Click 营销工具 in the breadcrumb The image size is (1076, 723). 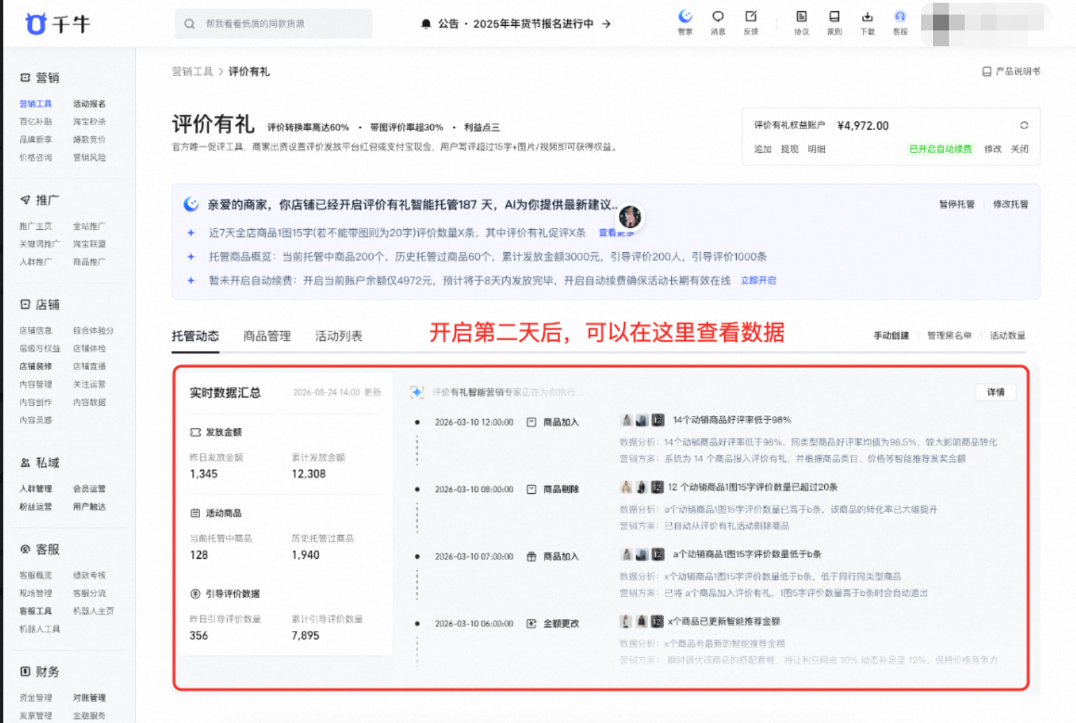pos(193,72)
